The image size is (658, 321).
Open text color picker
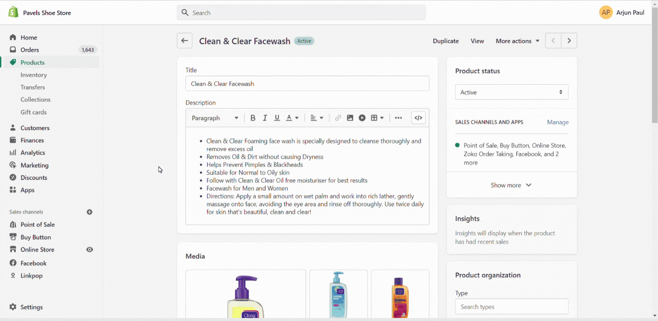(x=292, y=118)
